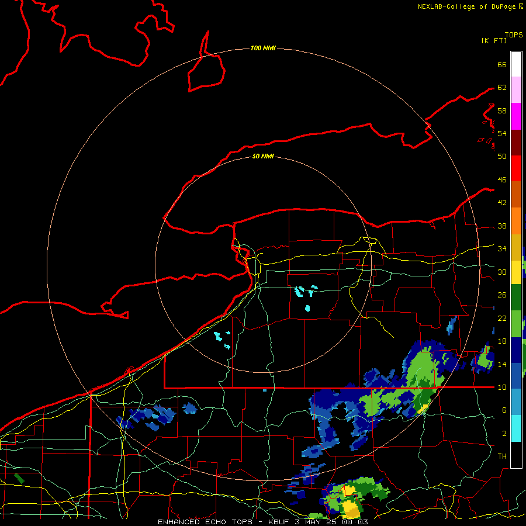Click the 100 NMI range ring label
526x526 pixels.
[x=263, y=49]
